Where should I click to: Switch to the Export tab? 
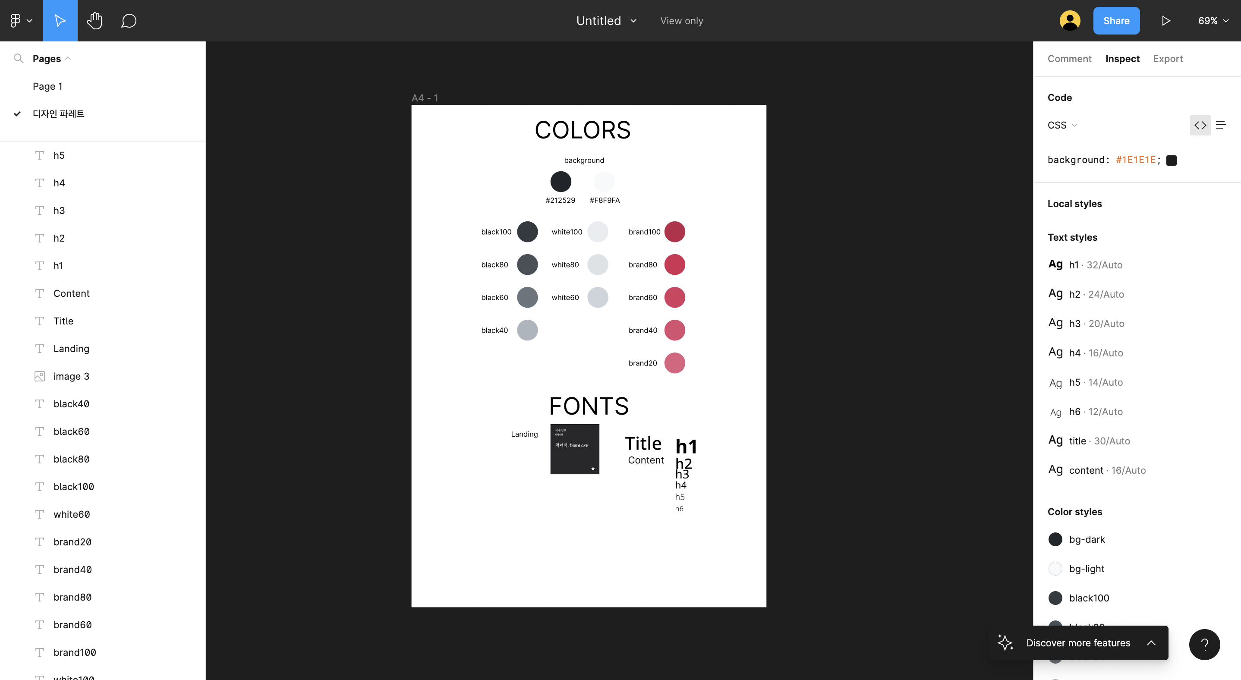[x=1167, y=59]
